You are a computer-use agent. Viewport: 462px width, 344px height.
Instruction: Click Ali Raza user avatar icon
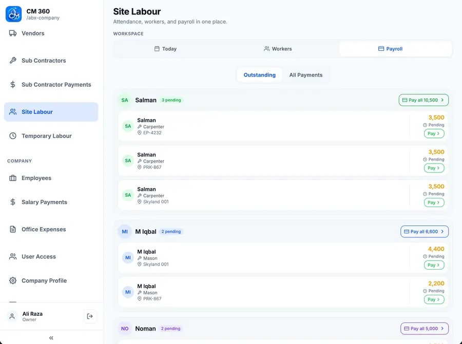pyautogui.click(x=12, y=316)
